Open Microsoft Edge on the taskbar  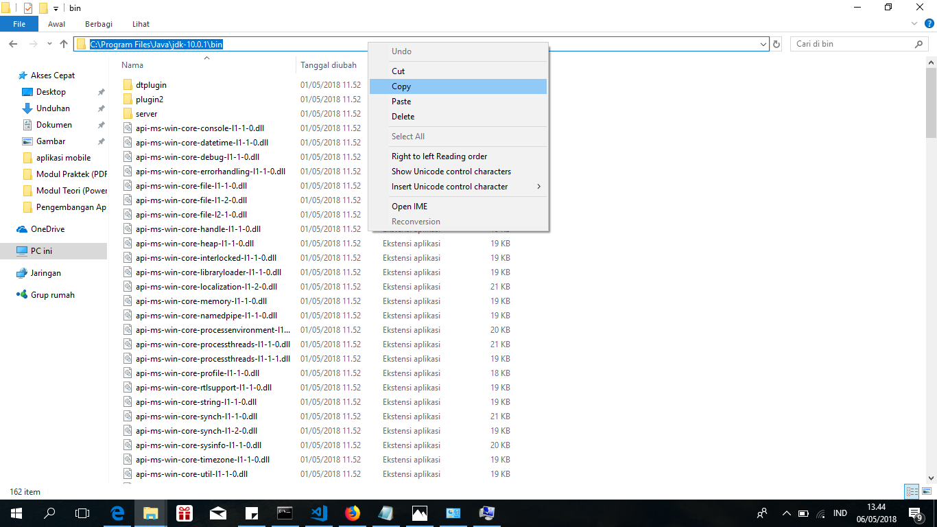[117, 513]
